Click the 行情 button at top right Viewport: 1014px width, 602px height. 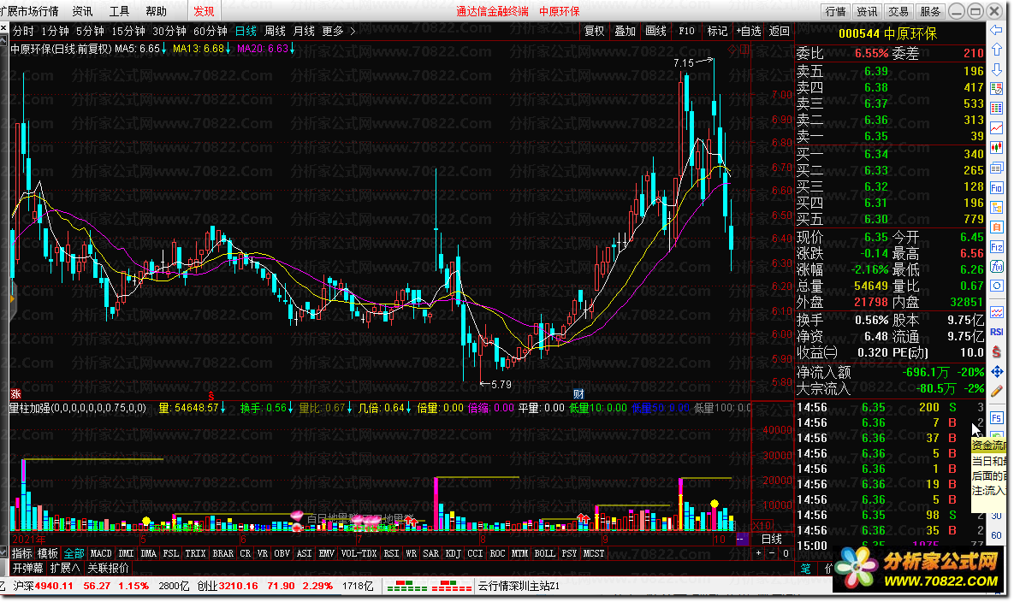835,11
